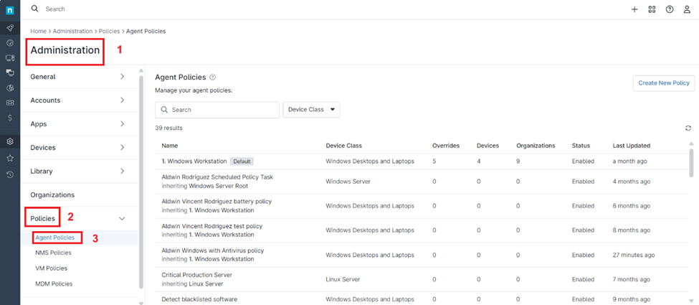Click the Status column header
Viewport: 699px width, 305px height.
click(581, 146)
